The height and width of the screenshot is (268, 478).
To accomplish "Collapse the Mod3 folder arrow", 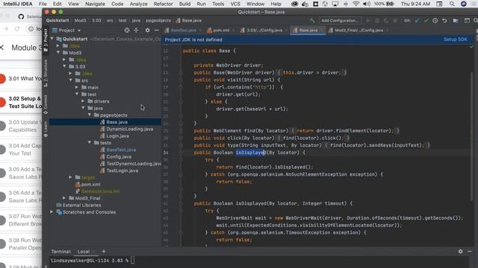I will click(x=58, y=53).
